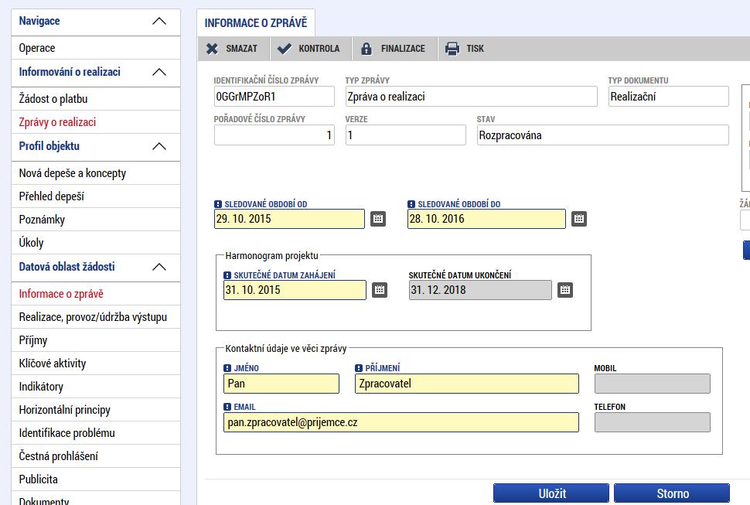Open Přehled depeší

pyautogui.click(x=96, y=196)
